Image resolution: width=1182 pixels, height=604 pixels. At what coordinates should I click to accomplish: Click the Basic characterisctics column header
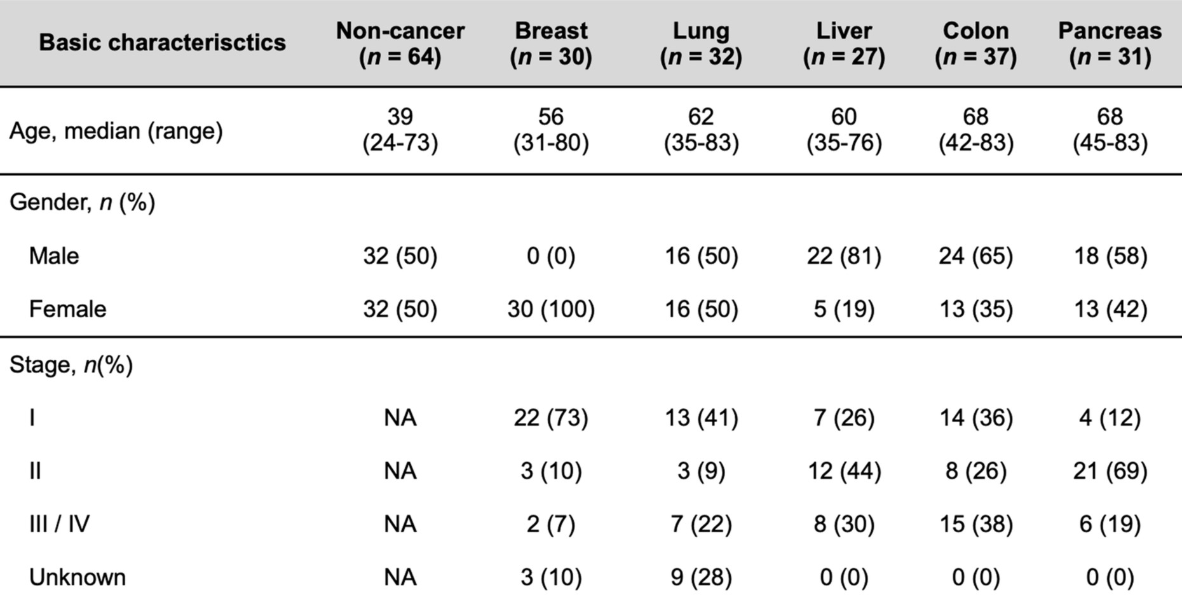(x=162, y=43)
